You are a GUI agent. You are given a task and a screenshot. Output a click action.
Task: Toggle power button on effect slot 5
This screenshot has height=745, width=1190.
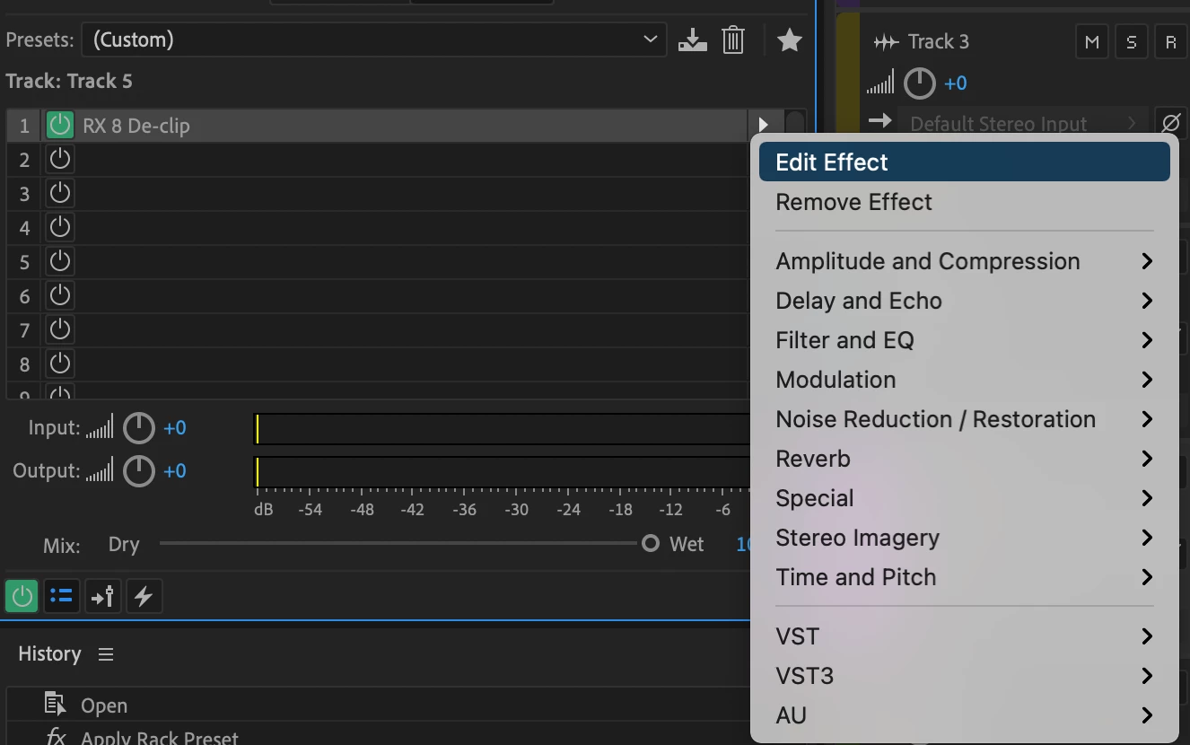point(60,262)
